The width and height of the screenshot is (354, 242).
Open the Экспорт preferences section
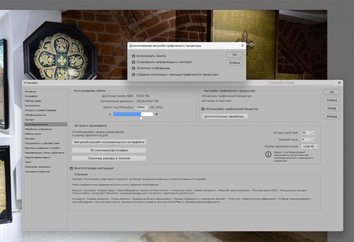(x=46, y=120)
